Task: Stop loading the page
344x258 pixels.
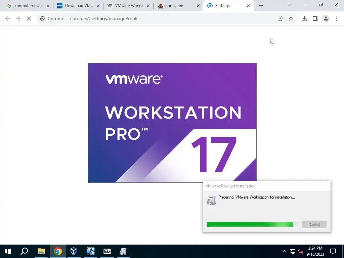Action: [29, 19]
